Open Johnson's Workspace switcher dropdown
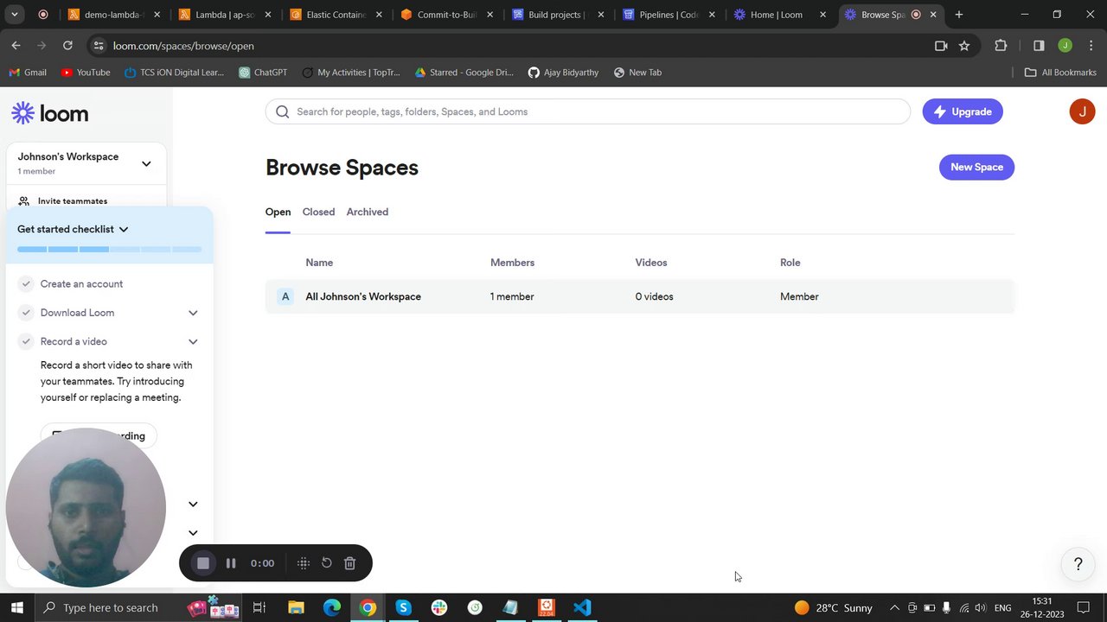 click(146, 163)
